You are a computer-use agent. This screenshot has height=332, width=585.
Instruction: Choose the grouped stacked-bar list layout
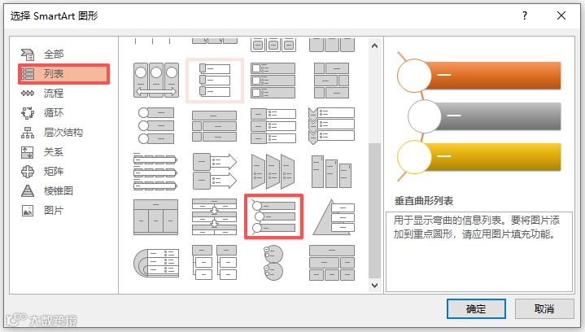pyautogui.click(x=215, y=125)
